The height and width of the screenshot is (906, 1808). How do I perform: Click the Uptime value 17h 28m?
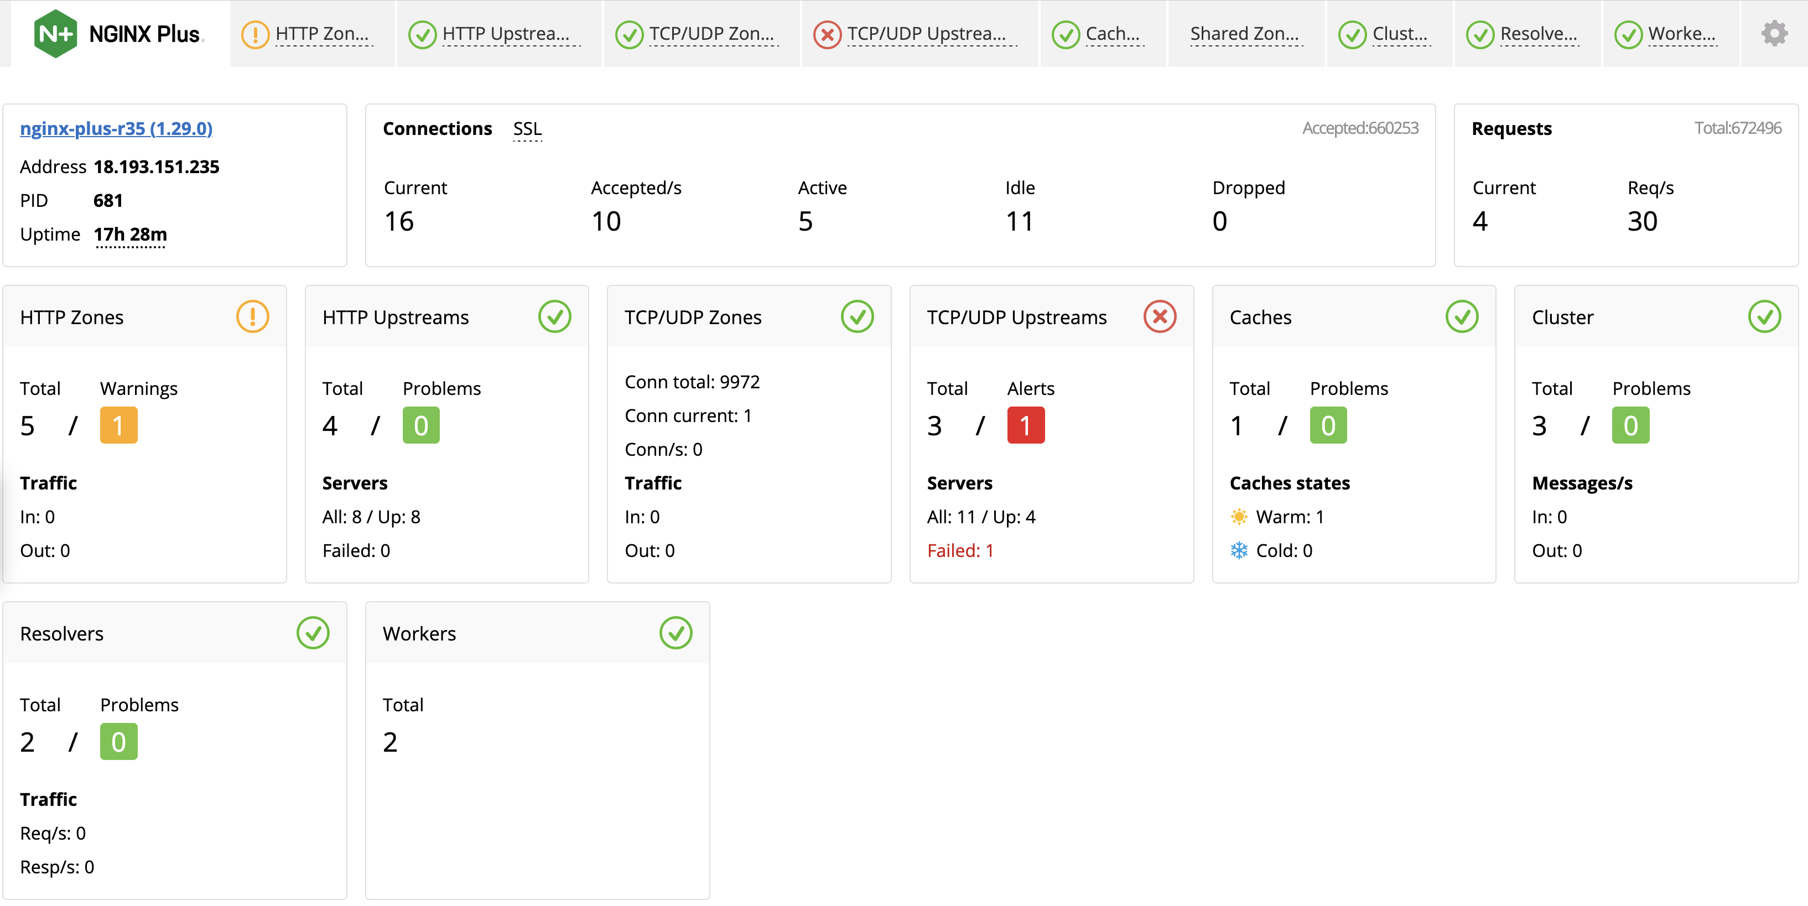pyautogui.click(x=130, y=235)
